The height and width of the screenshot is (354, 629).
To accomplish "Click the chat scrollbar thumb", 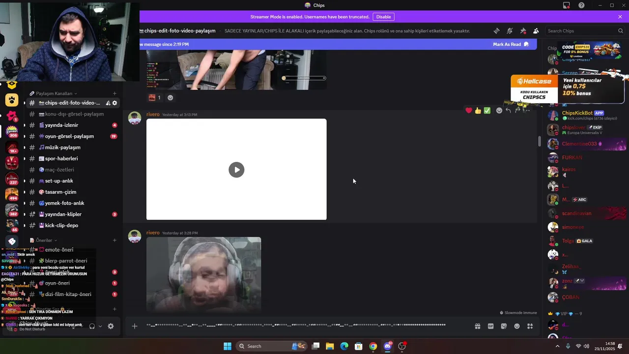I will tap(539, 141).
